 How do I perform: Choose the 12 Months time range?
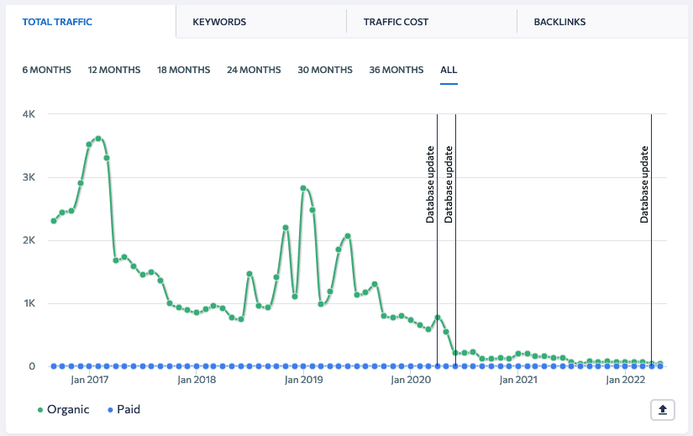(113, 70)
